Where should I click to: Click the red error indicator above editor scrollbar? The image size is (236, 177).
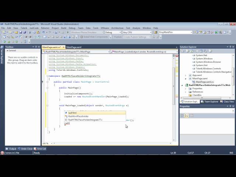pos(177,56)
